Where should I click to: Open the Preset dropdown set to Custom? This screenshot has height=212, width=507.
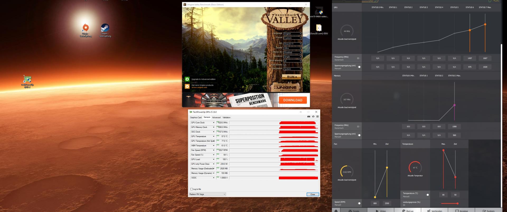[292, 38]
